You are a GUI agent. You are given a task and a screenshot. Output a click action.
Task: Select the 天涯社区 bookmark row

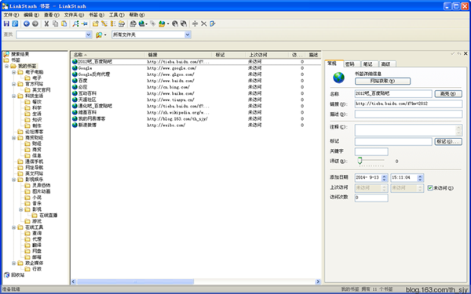(x=196, y=100)
